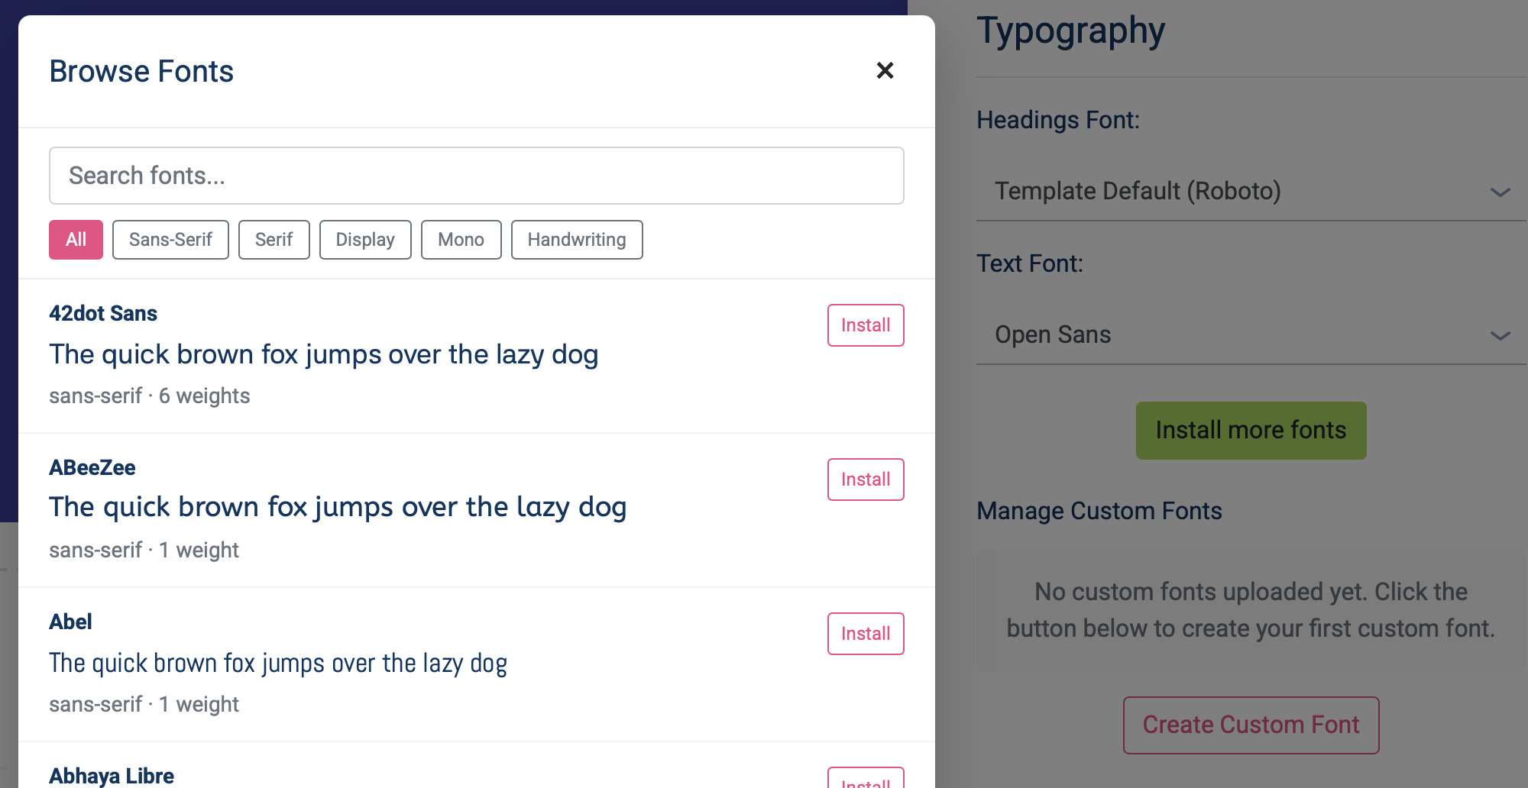Click the Headings Font chevron arrow
The width and height of the screenshot is (1528, 788).
tap(1500, 192)
